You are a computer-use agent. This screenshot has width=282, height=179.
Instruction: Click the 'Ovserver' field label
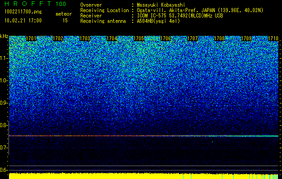tap(91, 5)
